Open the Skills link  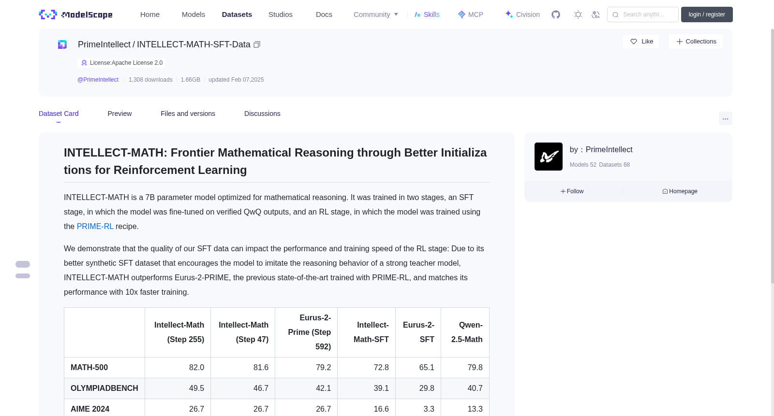click(x=427, y=14)
